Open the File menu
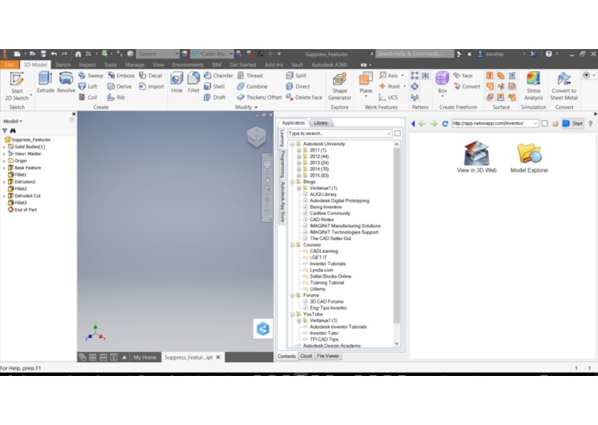 pos(9,65)
